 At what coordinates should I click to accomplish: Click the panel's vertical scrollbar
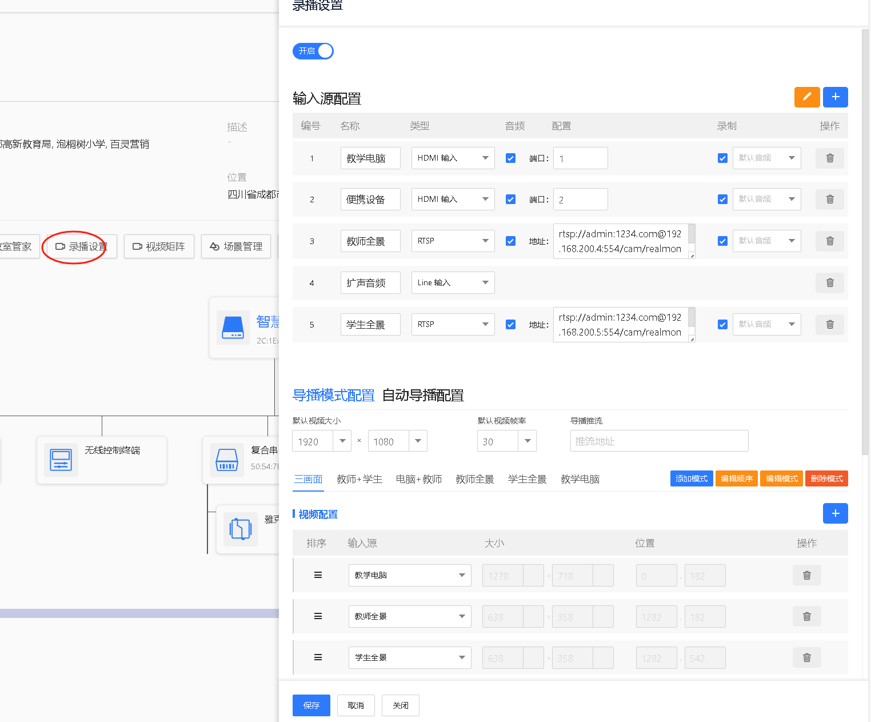tap(865, 240)
